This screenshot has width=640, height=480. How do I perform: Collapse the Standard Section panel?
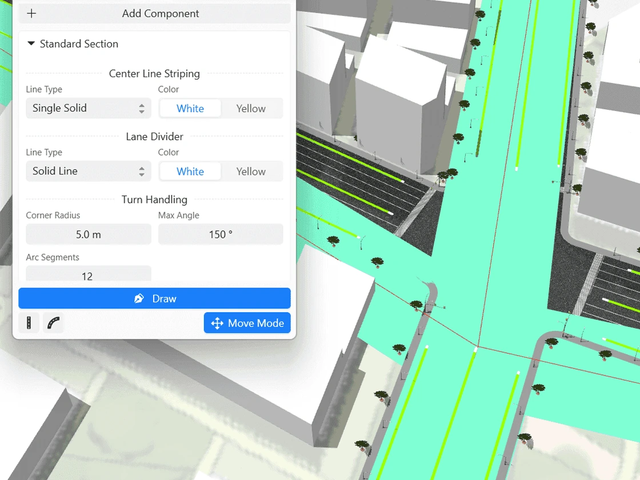(x=31, y=44)
